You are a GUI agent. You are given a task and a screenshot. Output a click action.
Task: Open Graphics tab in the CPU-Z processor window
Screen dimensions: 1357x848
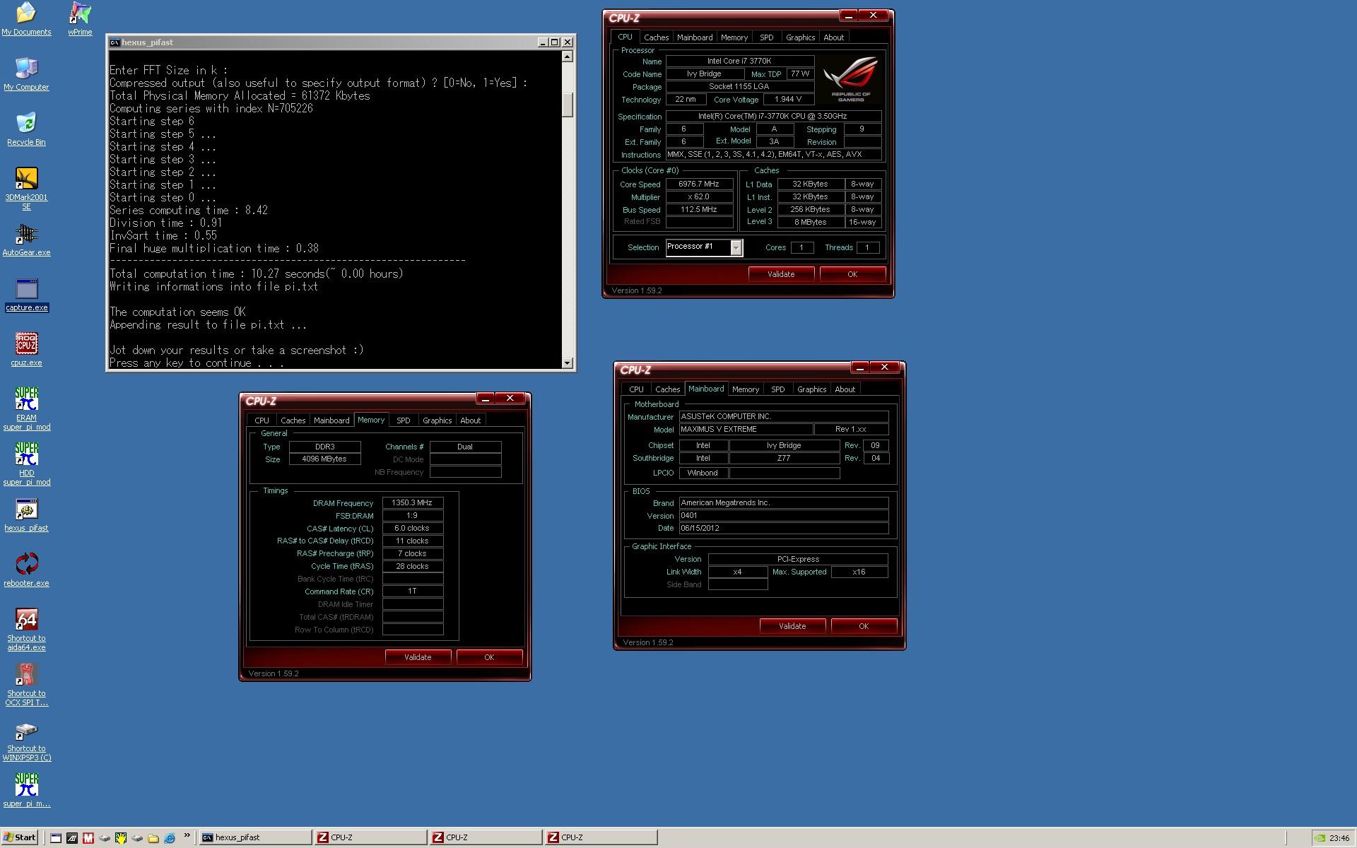801,37
